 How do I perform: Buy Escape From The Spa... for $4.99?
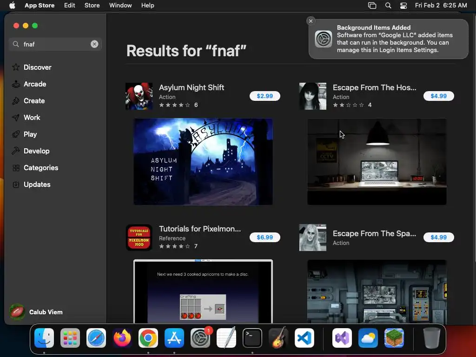pos(439,237)
